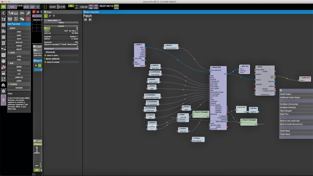The image size is (313, 176).
Task: Click 'save as' in patch menu
Action: click(x=19, y=42)
